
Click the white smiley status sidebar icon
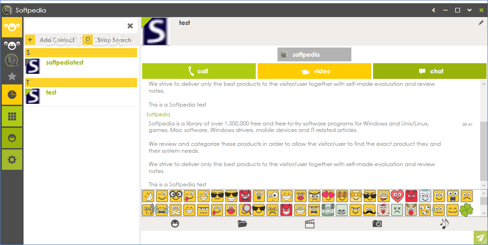coord(12,46)
